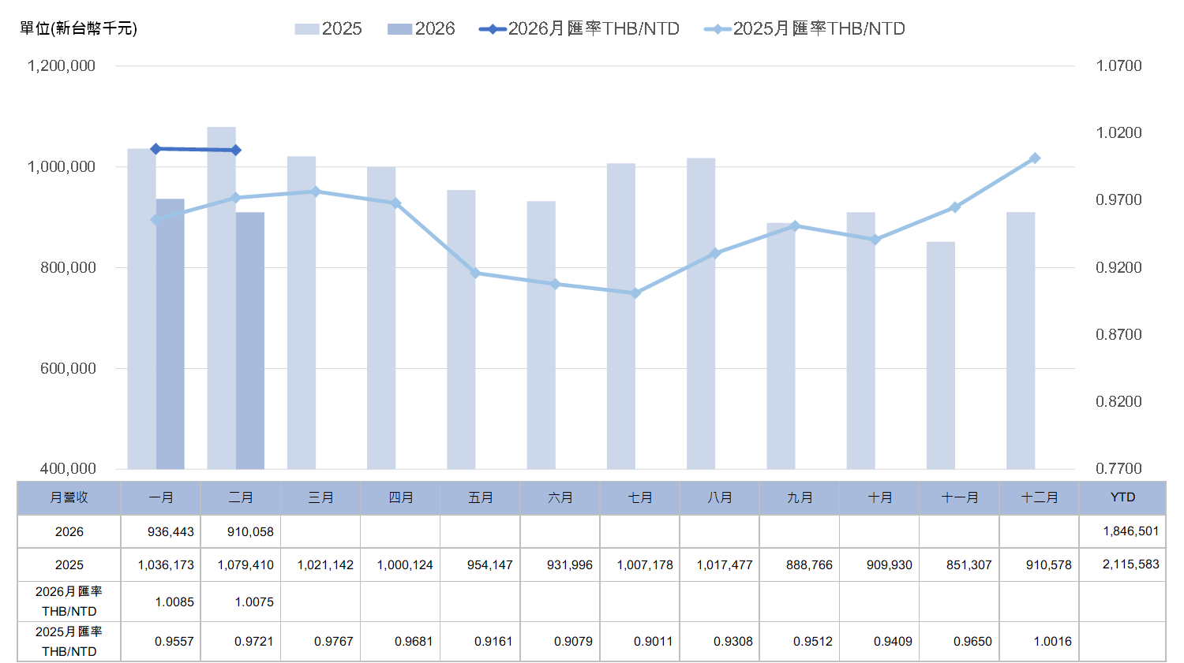1184x663 pixels.
Task: Click the 2026 legend color swatch
Action: (x=400, y=29)
